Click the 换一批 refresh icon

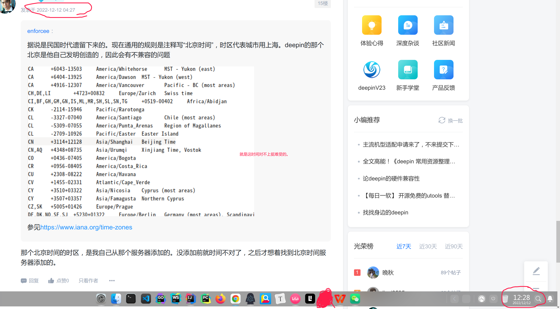(442, 120)
